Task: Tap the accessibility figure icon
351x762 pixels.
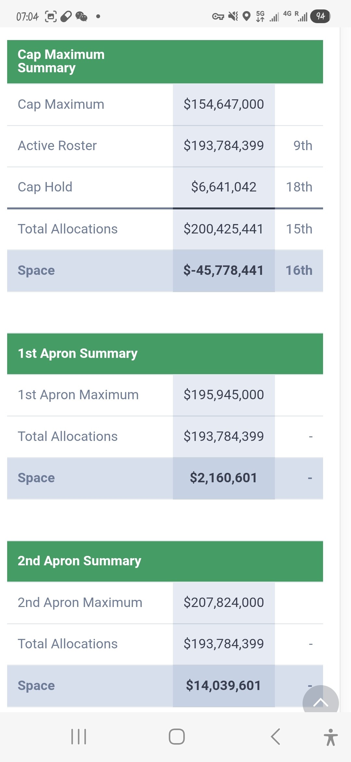Action: pyautogui.click(x=331, y=737)
